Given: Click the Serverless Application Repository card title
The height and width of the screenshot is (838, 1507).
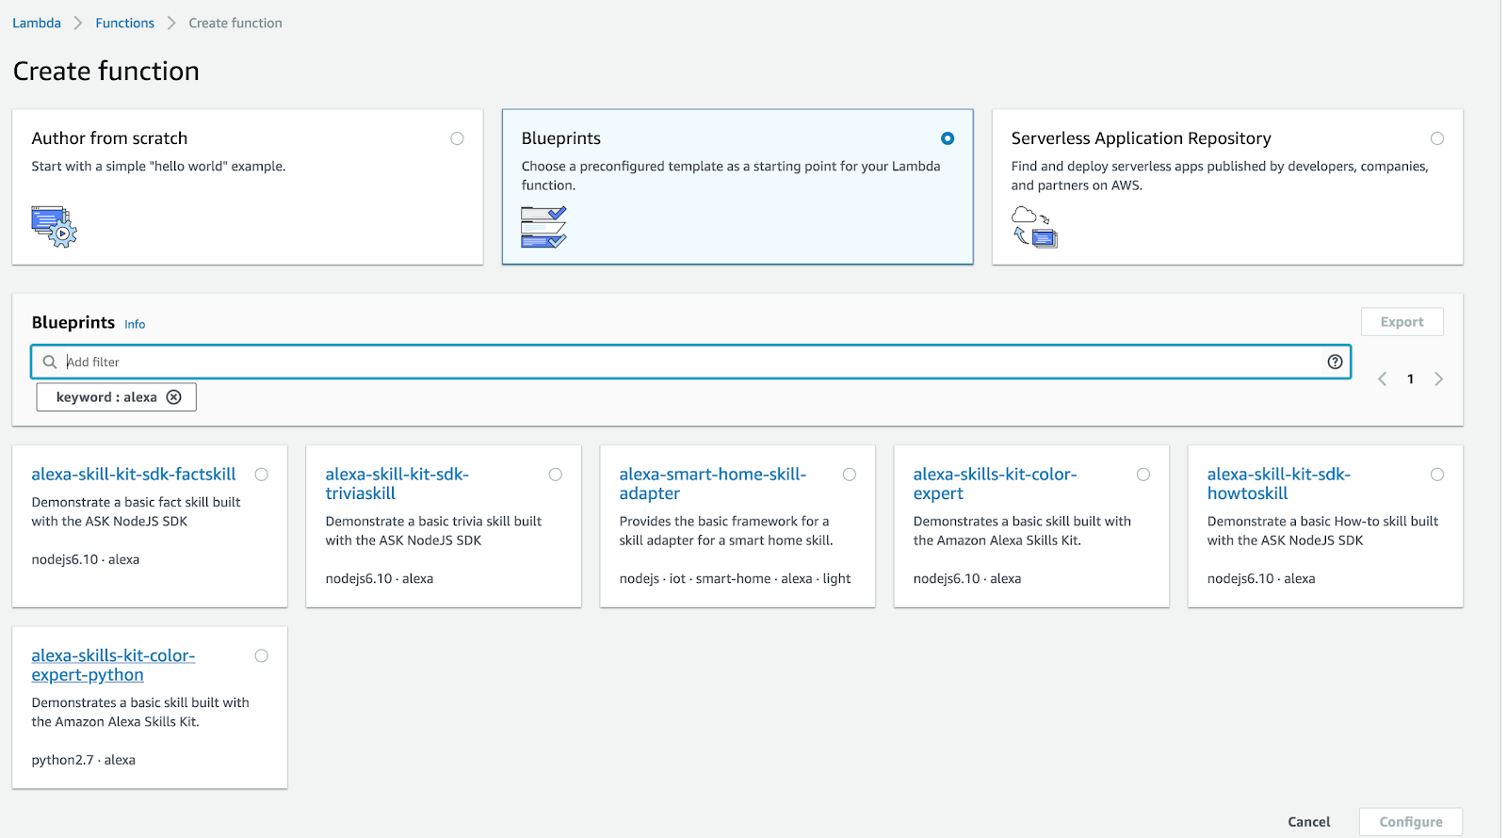Looking at the screenshot, I should [x=1141, y=138].
